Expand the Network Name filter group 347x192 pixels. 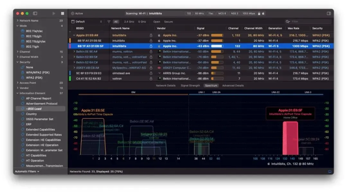[18, 21]
